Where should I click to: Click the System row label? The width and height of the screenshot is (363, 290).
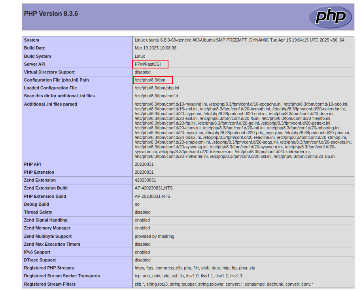point(32,40)
